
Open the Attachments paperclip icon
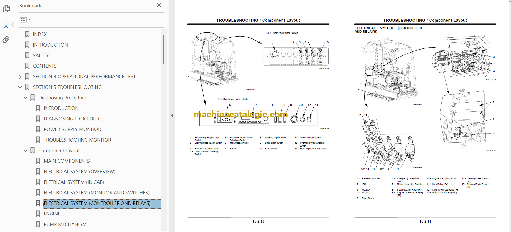[6, 40]
